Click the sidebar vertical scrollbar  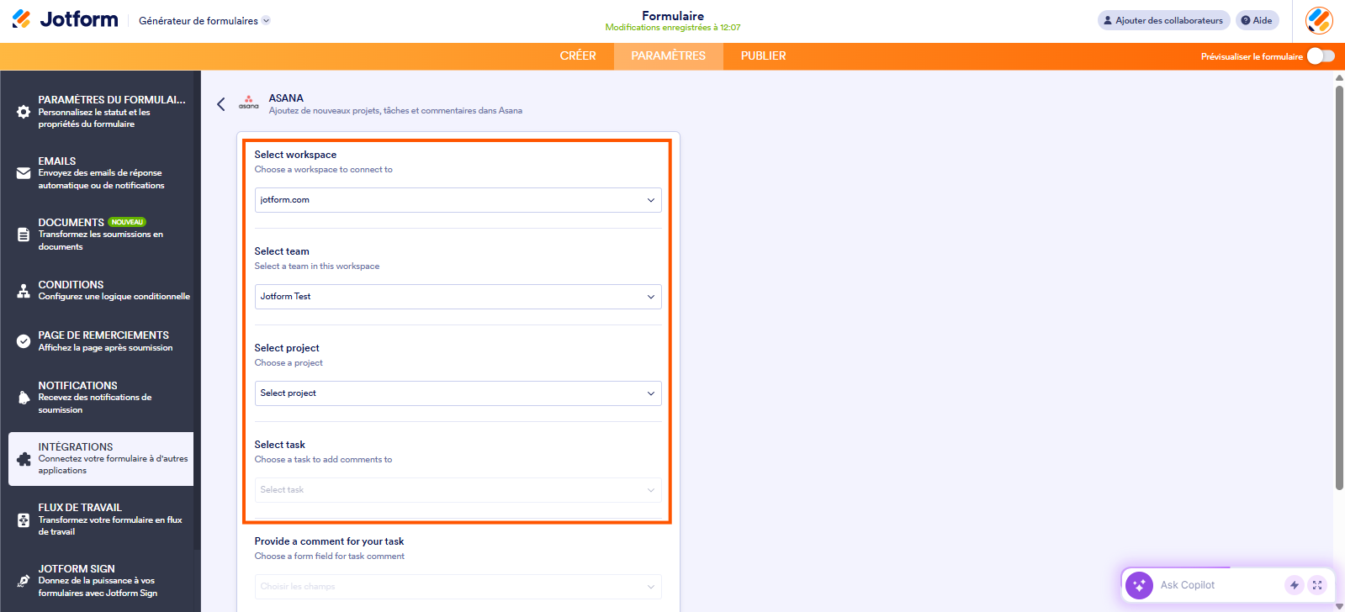pos(197,311)
